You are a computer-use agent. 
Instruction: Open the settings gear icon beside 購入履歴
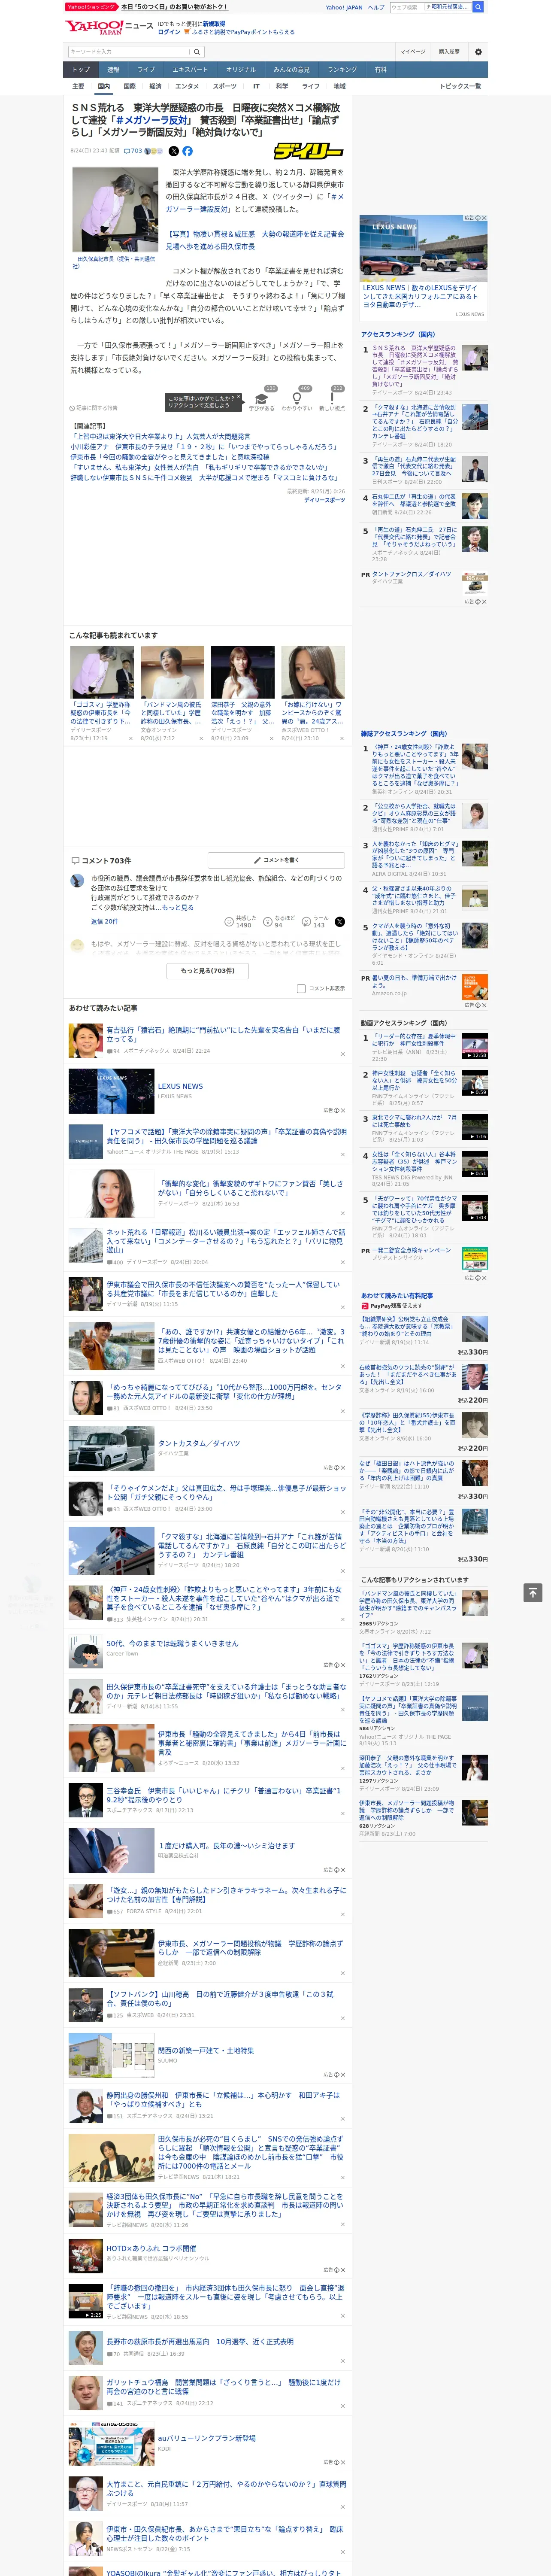coord(478,52)
